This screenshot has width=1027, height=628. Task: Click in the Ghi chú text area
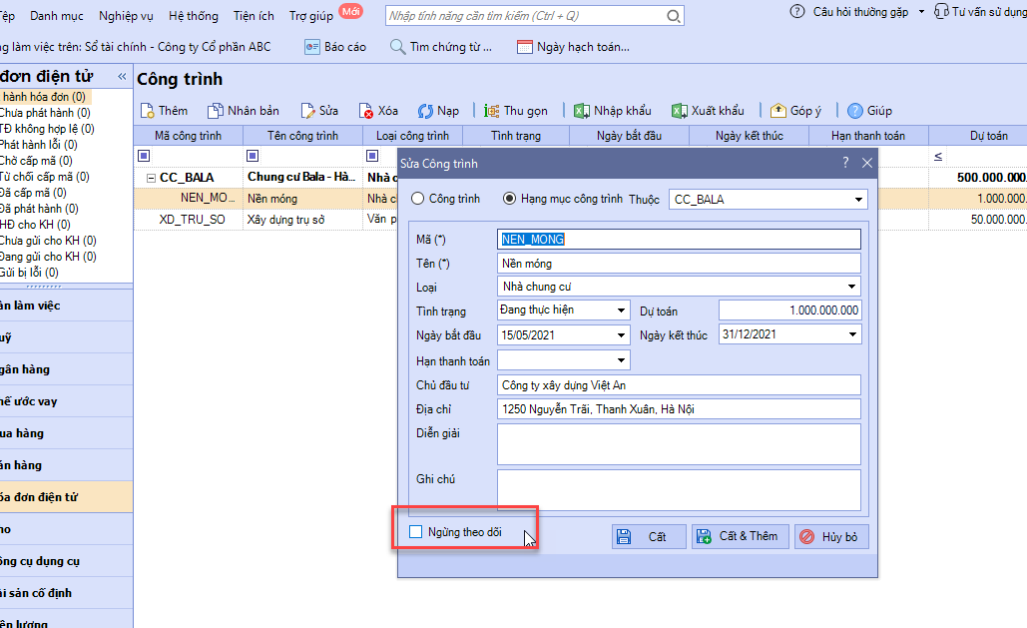(x=680, y=489)
